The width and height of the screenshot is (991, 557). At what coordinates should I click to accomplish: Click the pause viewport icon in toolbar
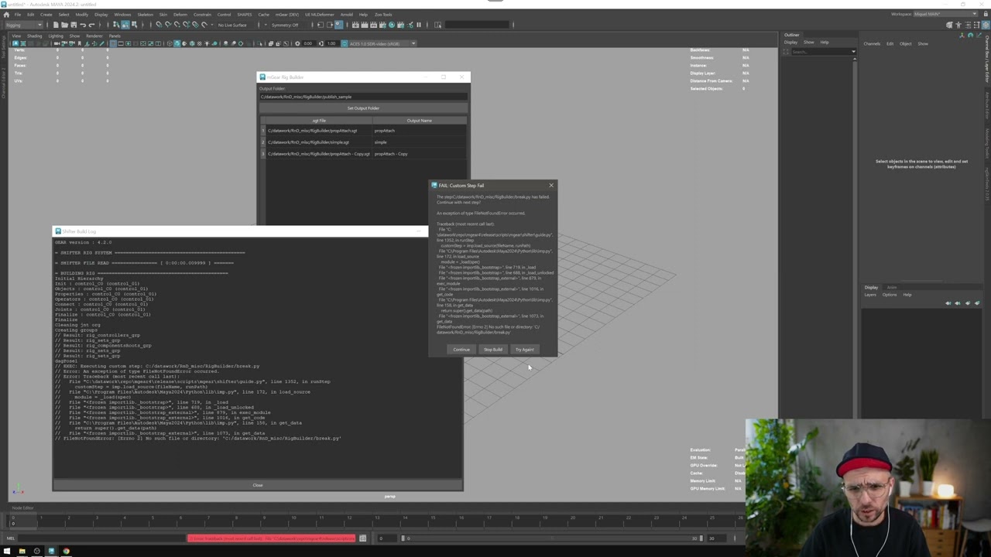(x=418, y=25)
